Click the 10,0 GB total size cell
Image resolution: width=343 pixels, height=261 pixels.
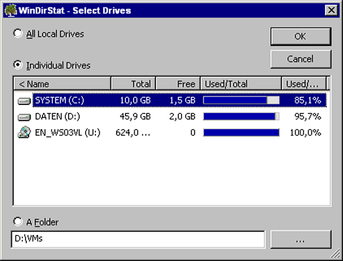(x=135, y=100)
